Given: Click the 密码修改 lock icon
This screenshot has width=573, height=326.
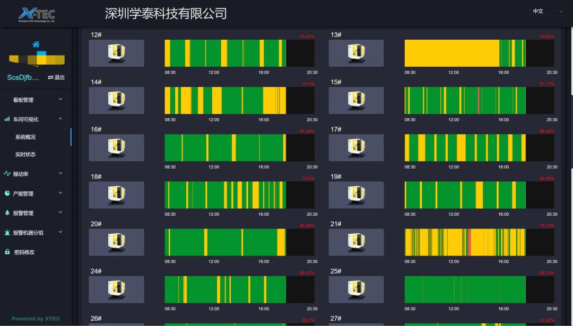Looking at the screenshot, I should point(7,252).
